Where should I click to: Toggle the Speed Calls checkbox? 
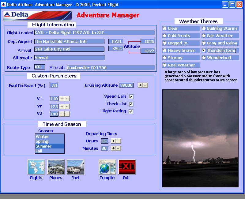(x=131, y=96)
